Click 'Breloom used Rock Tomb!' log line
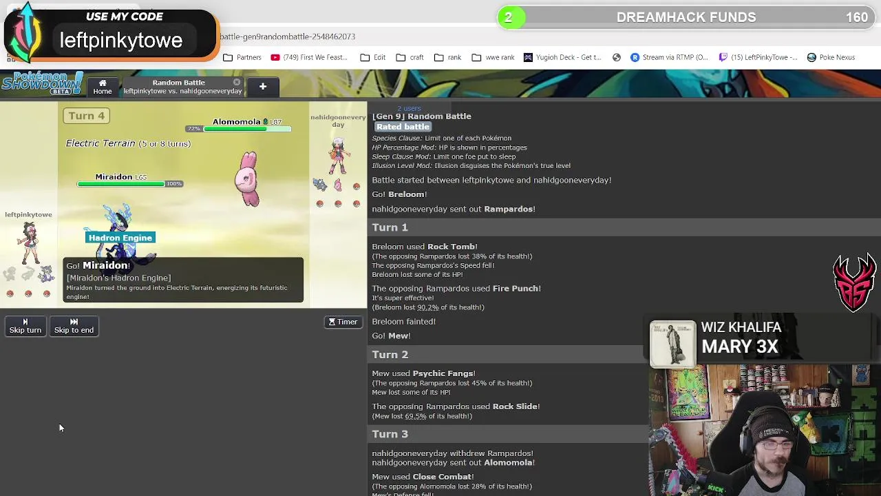This screenshot has height=496, width=881. [x=425, y=247]
